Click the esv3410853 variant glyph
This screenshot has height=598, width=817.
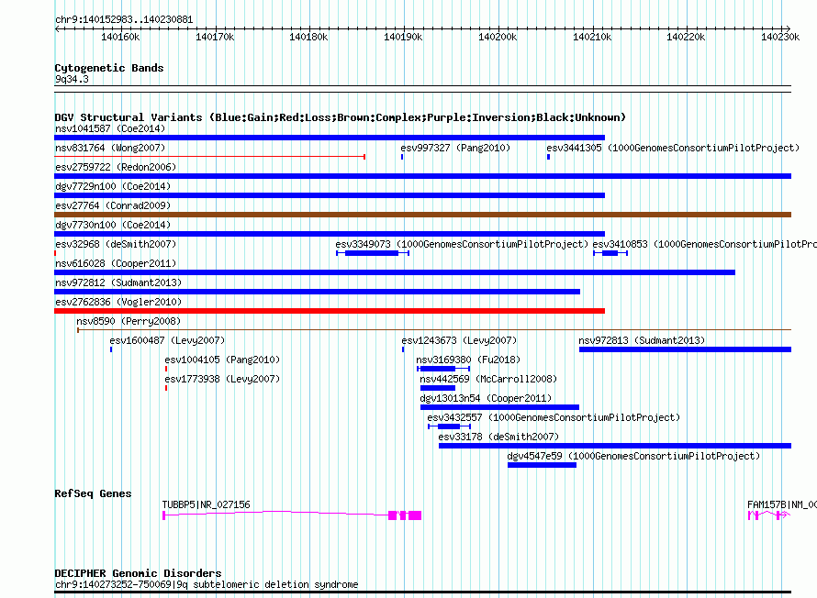click(610, 253)
